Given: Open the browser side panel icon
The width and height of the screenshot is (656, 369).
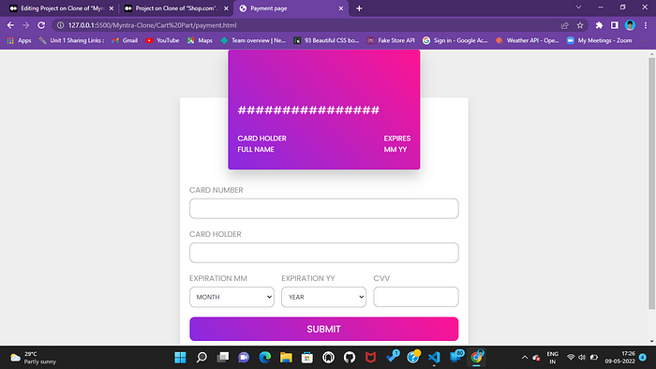Looking at the screenshot, I should point(614,25).
